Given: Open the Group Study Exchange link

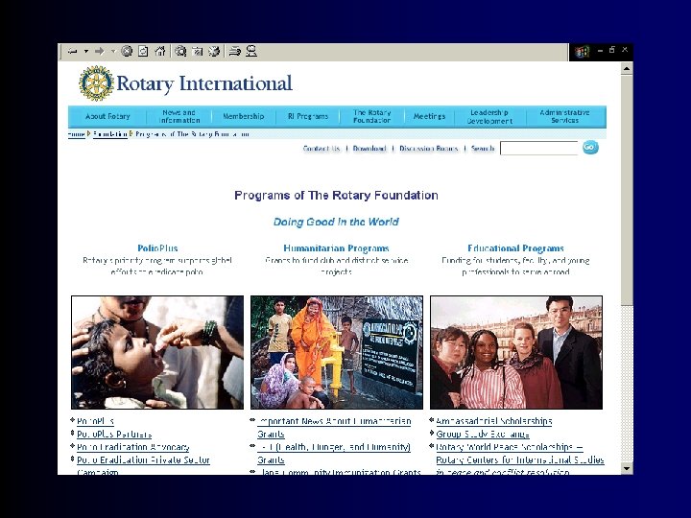Looking at the screenshot, I should coord(483,435).
